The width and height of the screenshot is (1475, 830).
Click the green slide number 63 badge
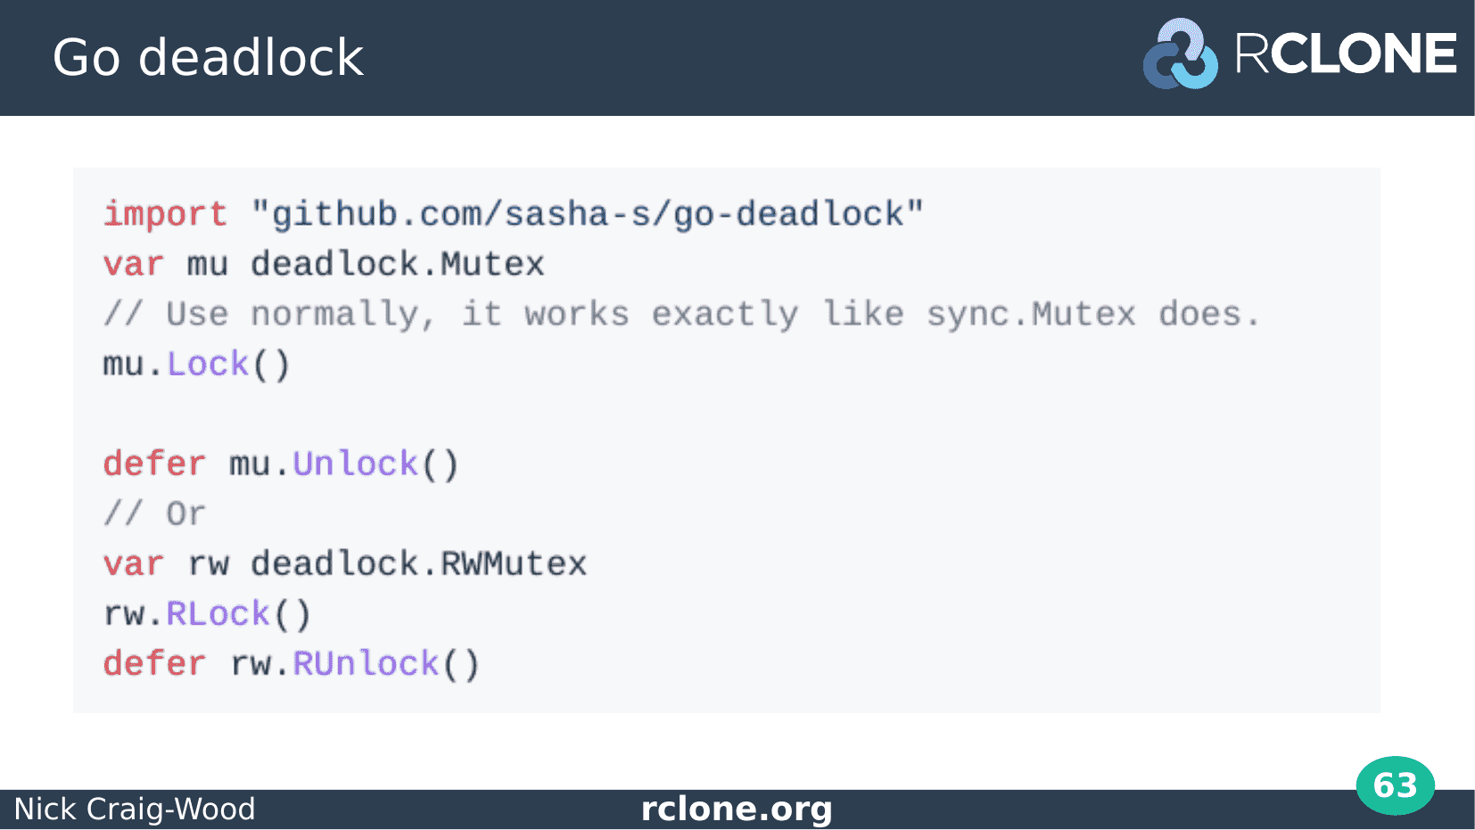(x=1396, y=785)
